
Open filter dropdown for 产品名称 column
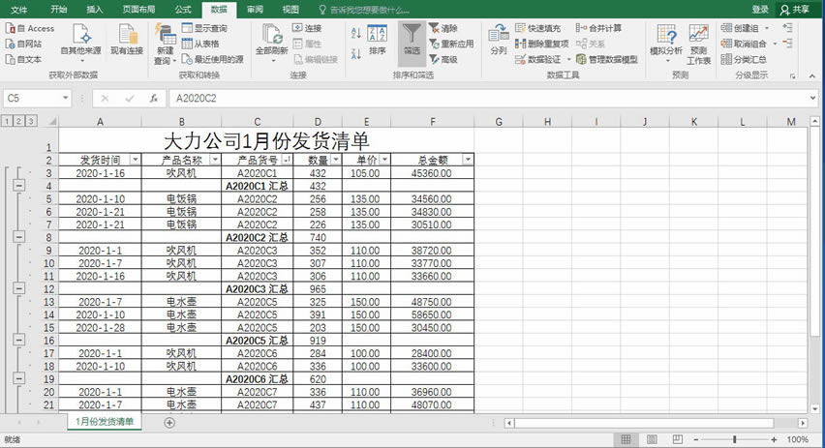tap(215, 160)
